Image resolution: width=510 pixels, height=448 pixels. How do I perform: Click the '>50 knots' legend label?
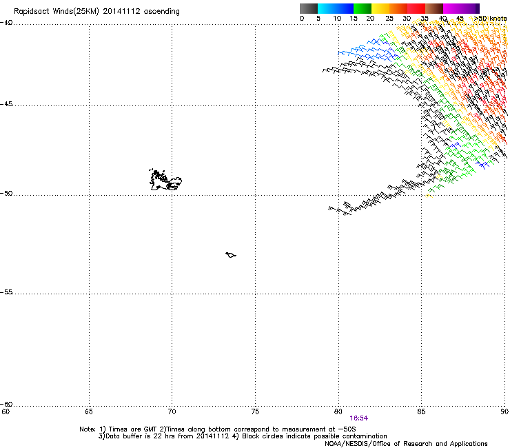(x=490, y=19)
